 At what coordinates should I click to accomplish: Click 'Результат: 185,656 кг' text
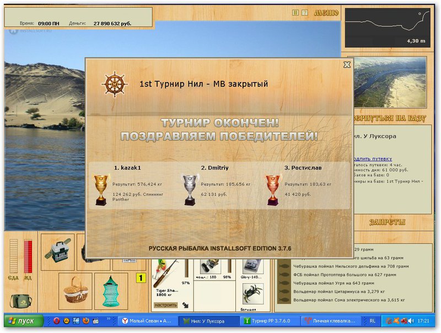225,184
